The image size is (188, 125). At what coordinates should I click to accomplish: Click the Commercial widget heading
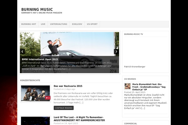coord(131,123)
